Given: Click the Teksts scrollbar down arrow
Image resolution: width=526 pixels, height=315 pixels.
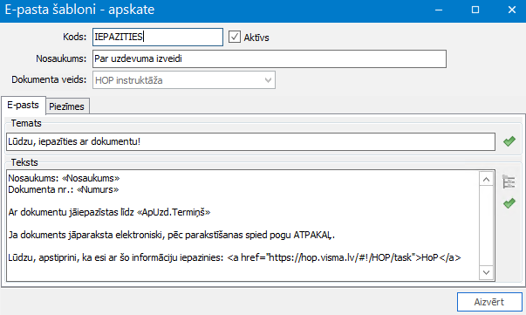Looking at the screenshot, I should 487,272.
